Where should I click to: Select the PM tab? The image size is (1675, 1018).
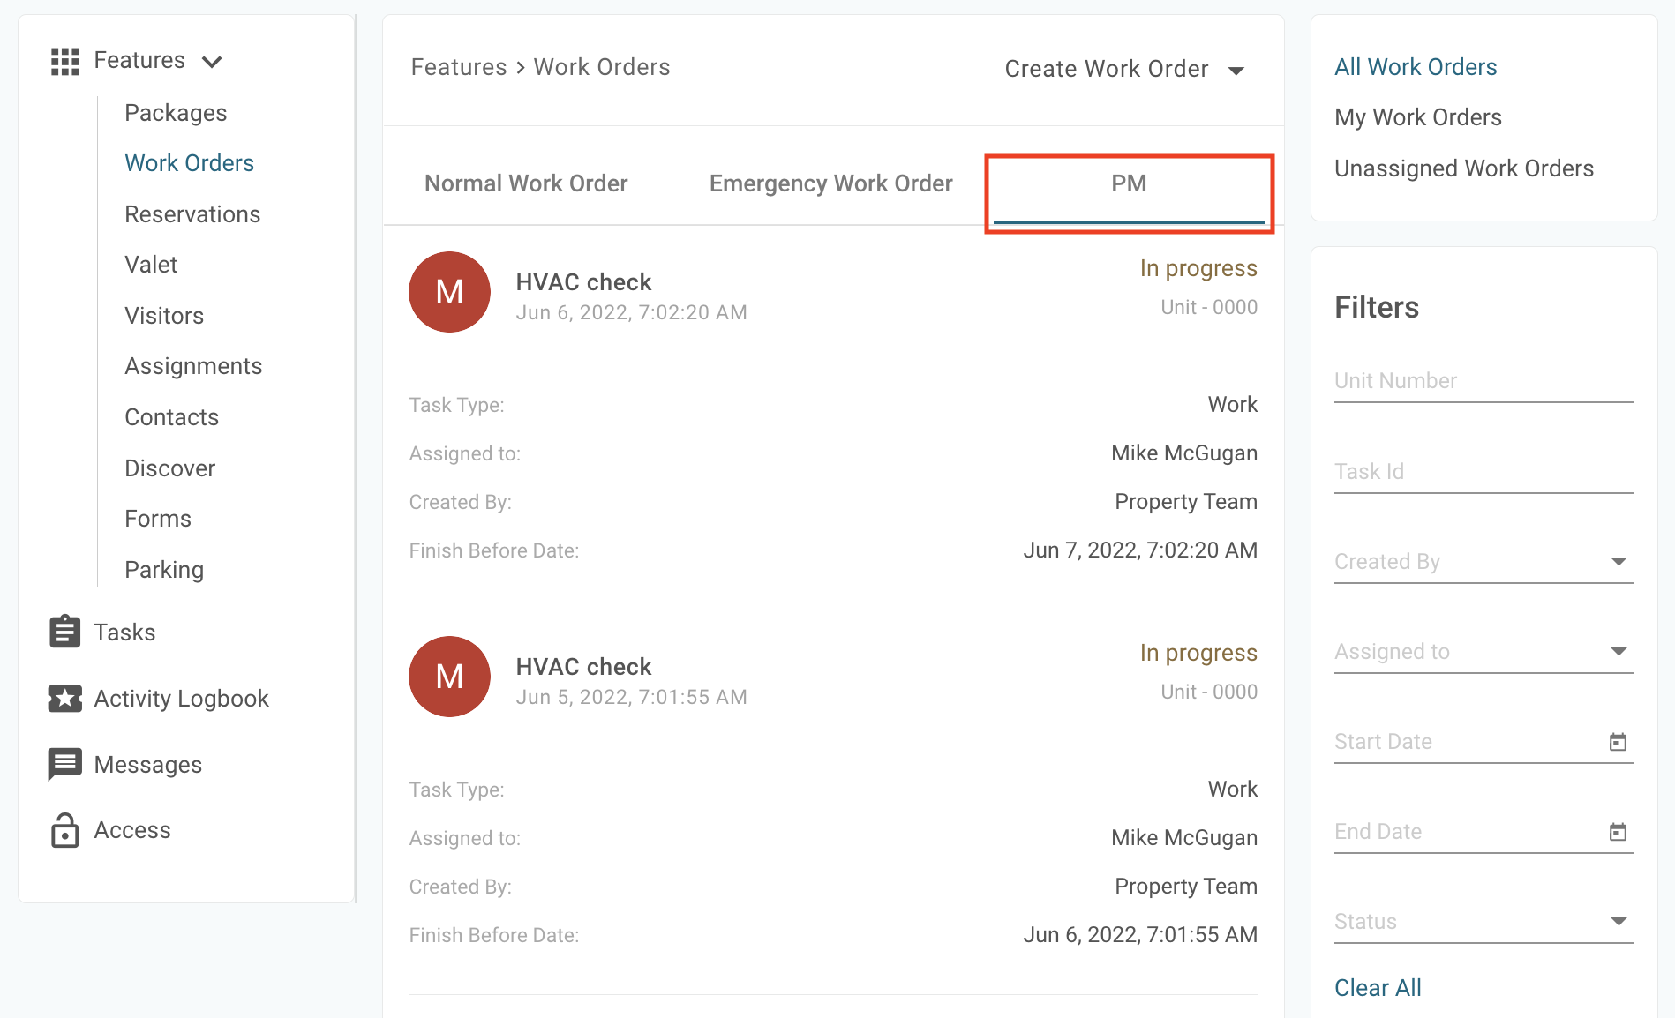[x=1129, y=183]
